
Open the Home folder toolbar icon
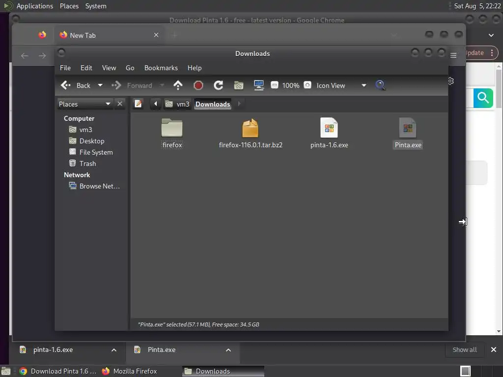[x=239, y=85]
